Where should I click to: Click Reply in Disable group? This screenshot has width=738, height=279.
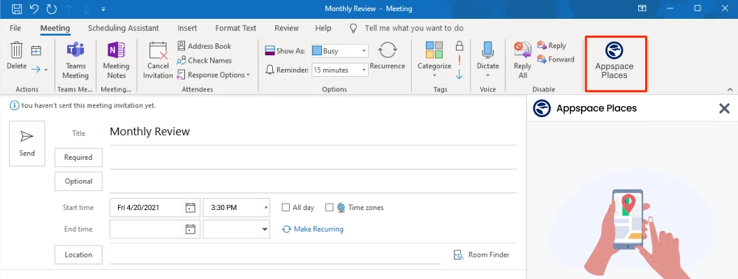[552, 45]
